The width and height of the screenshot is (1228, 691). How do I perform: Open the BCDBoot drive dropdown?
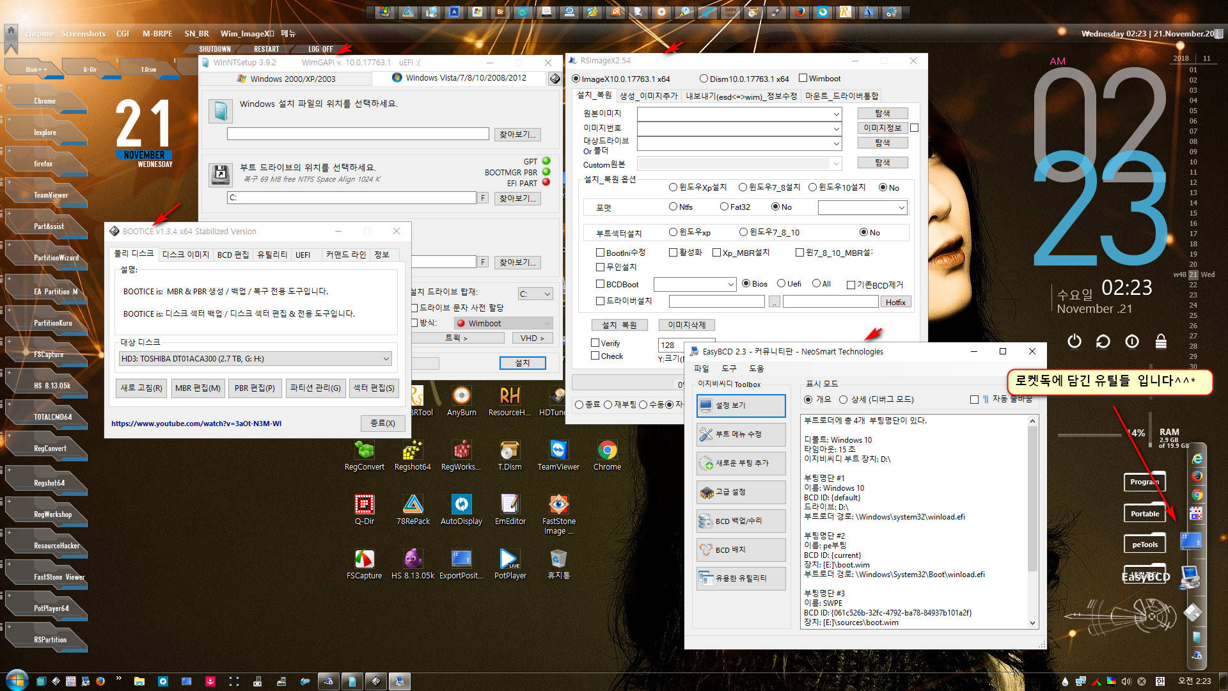[695, 284]
